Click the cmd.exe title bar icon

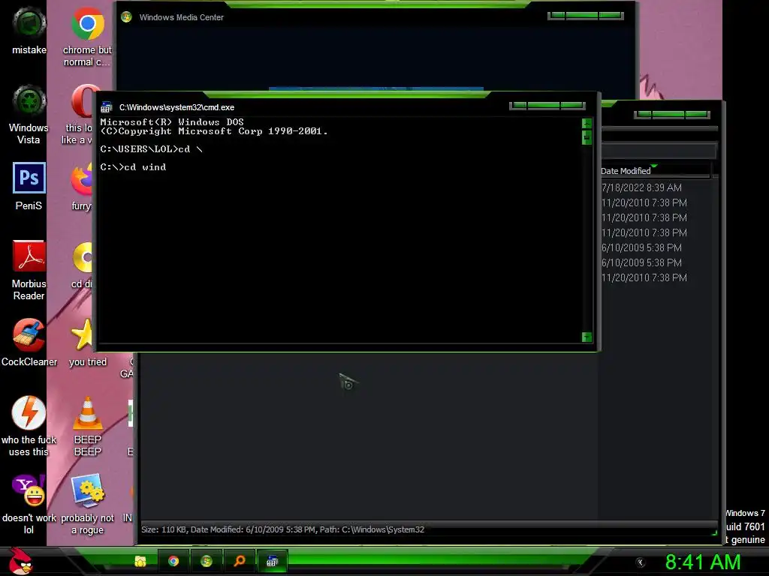107,107
